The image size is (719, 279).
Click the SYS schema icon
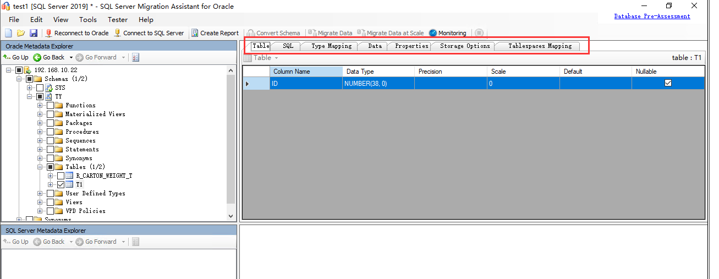pos(48,87)
